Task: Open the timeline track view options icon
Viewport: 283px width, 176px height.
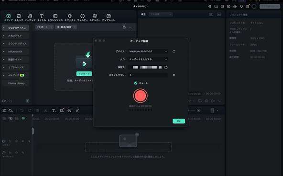Action: coord(213,111)
